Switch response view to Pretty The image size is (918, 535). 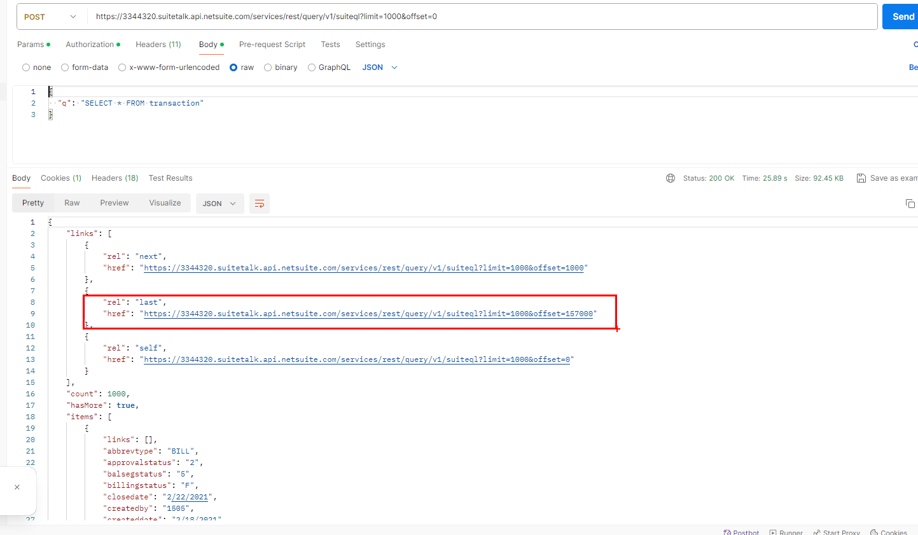33,203
